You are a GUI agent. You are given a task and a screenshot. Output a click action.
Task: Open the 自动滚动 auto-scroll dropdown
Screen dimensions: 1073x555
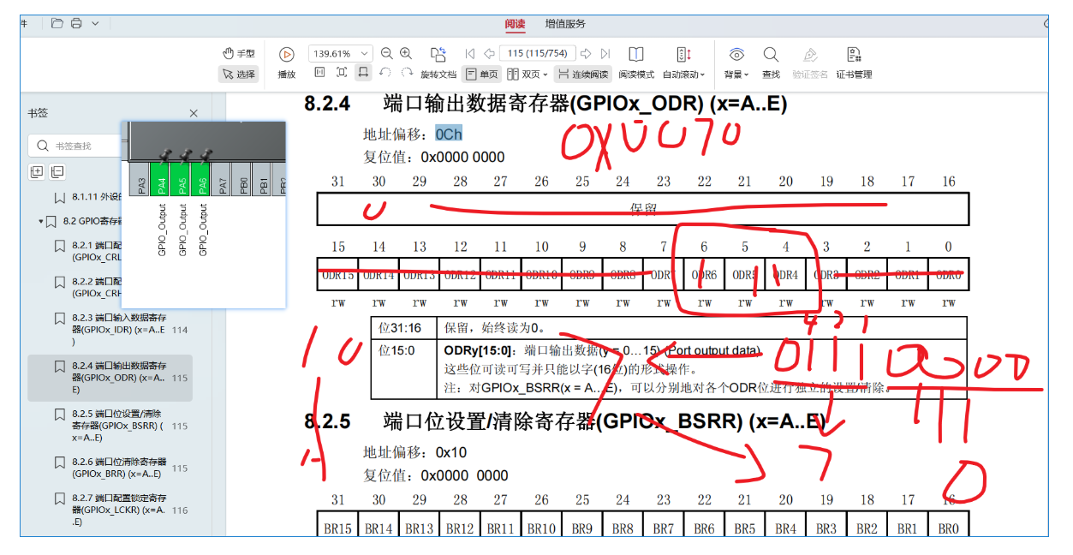tap(684, 63)
